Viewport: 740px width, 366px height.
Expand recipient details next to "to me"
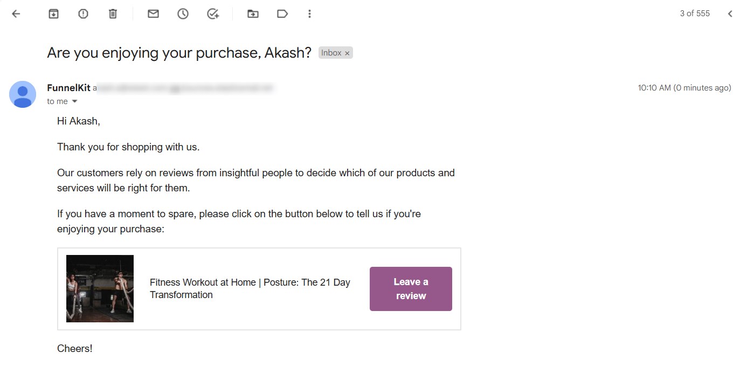pyautogui.click(x=75, y=101)
